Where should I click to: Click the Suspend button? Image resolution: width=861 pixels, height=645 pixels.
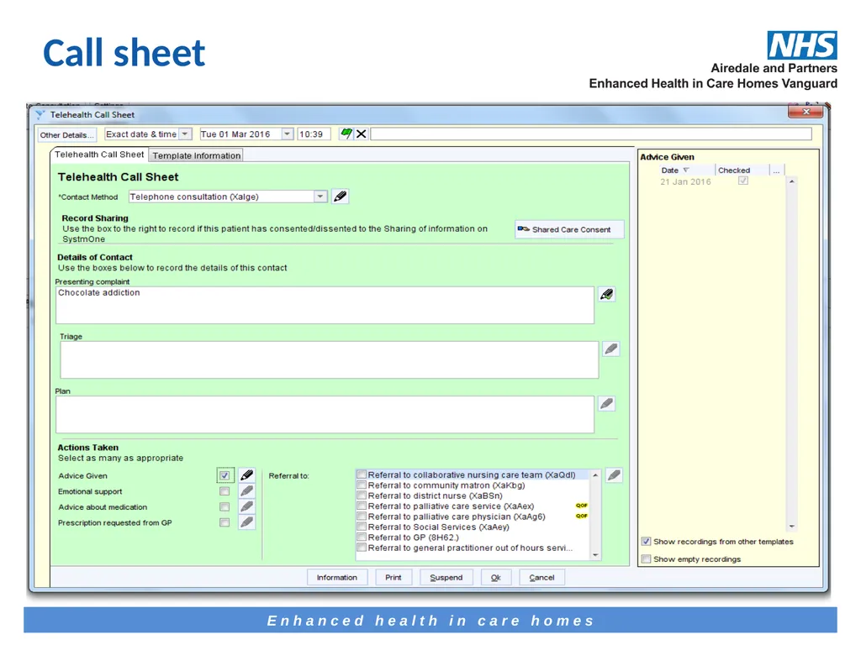point(446,578)
